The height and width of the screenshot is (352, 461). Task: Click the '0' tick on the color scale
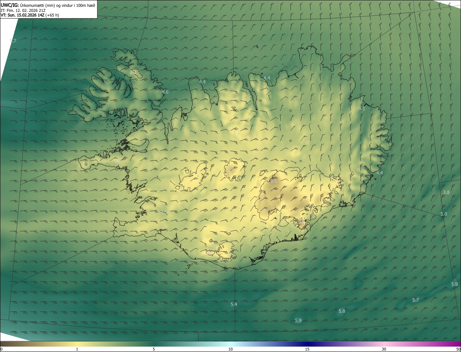(1, 349)
